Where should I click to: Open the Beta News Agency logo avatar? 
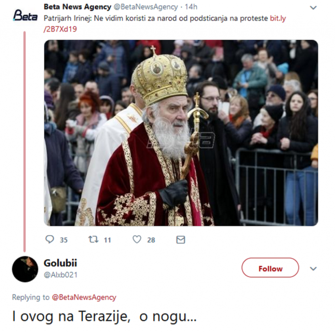25,15
